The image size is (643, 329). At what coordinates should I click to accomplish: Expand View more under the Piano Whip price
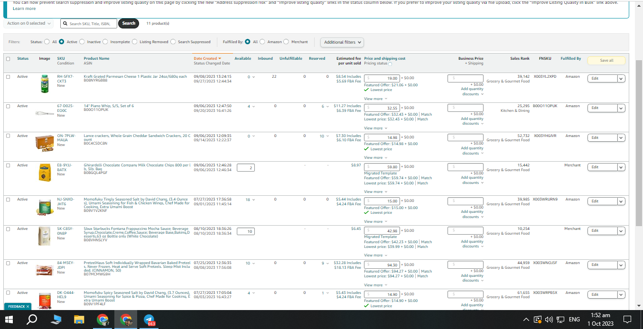click(x=375, y=128)
